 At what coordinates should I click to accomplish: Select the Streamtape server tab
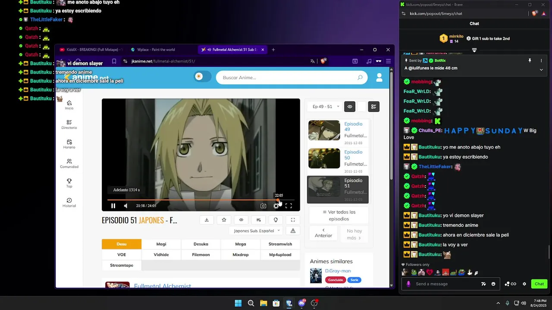click(122, 265)
